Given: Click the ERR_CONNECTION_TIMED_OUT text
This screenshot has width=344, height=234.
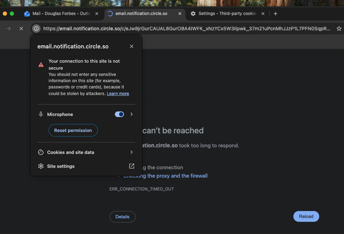Looking at the screenshot, I should pyautogui.click(x=141, y=189).
